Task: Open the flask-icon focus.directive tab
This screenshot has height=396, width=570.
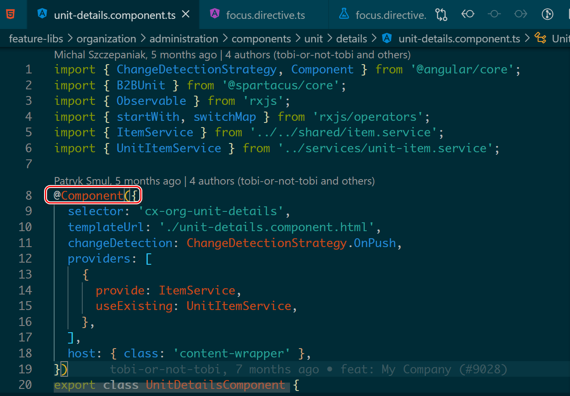Action: 382,15
